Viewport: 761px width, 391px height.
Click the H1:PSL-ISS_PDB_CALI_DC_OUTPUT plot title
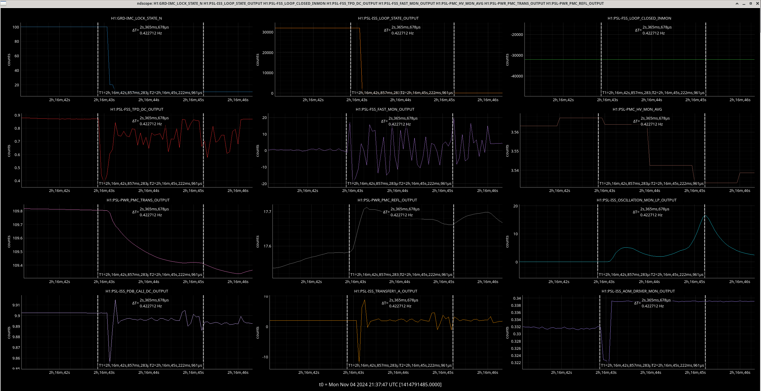pos(137,291)
